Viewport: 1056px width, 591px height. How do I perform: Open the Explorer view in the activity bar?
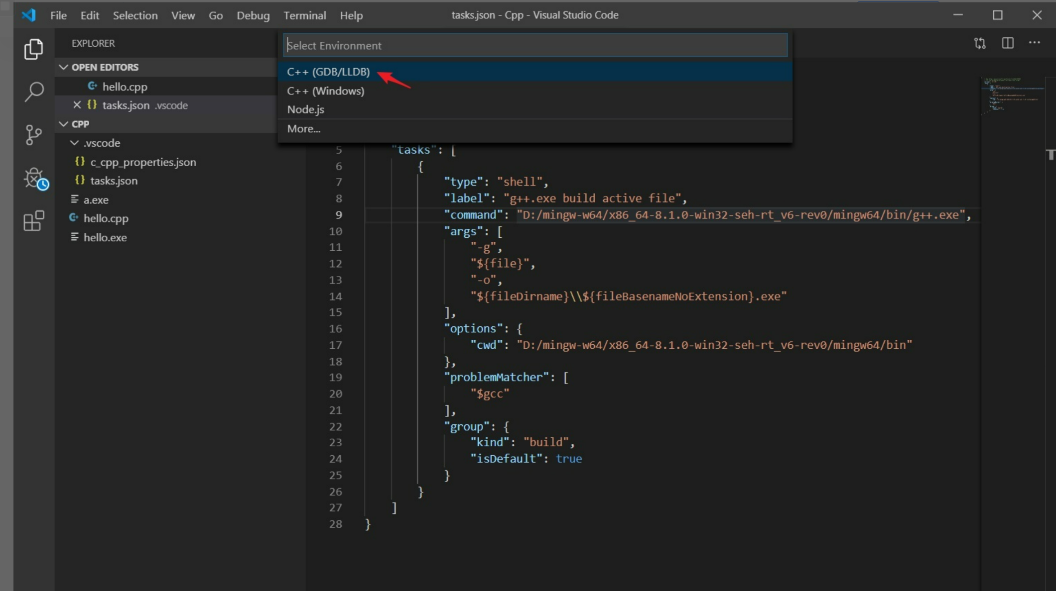coord(33,49)
